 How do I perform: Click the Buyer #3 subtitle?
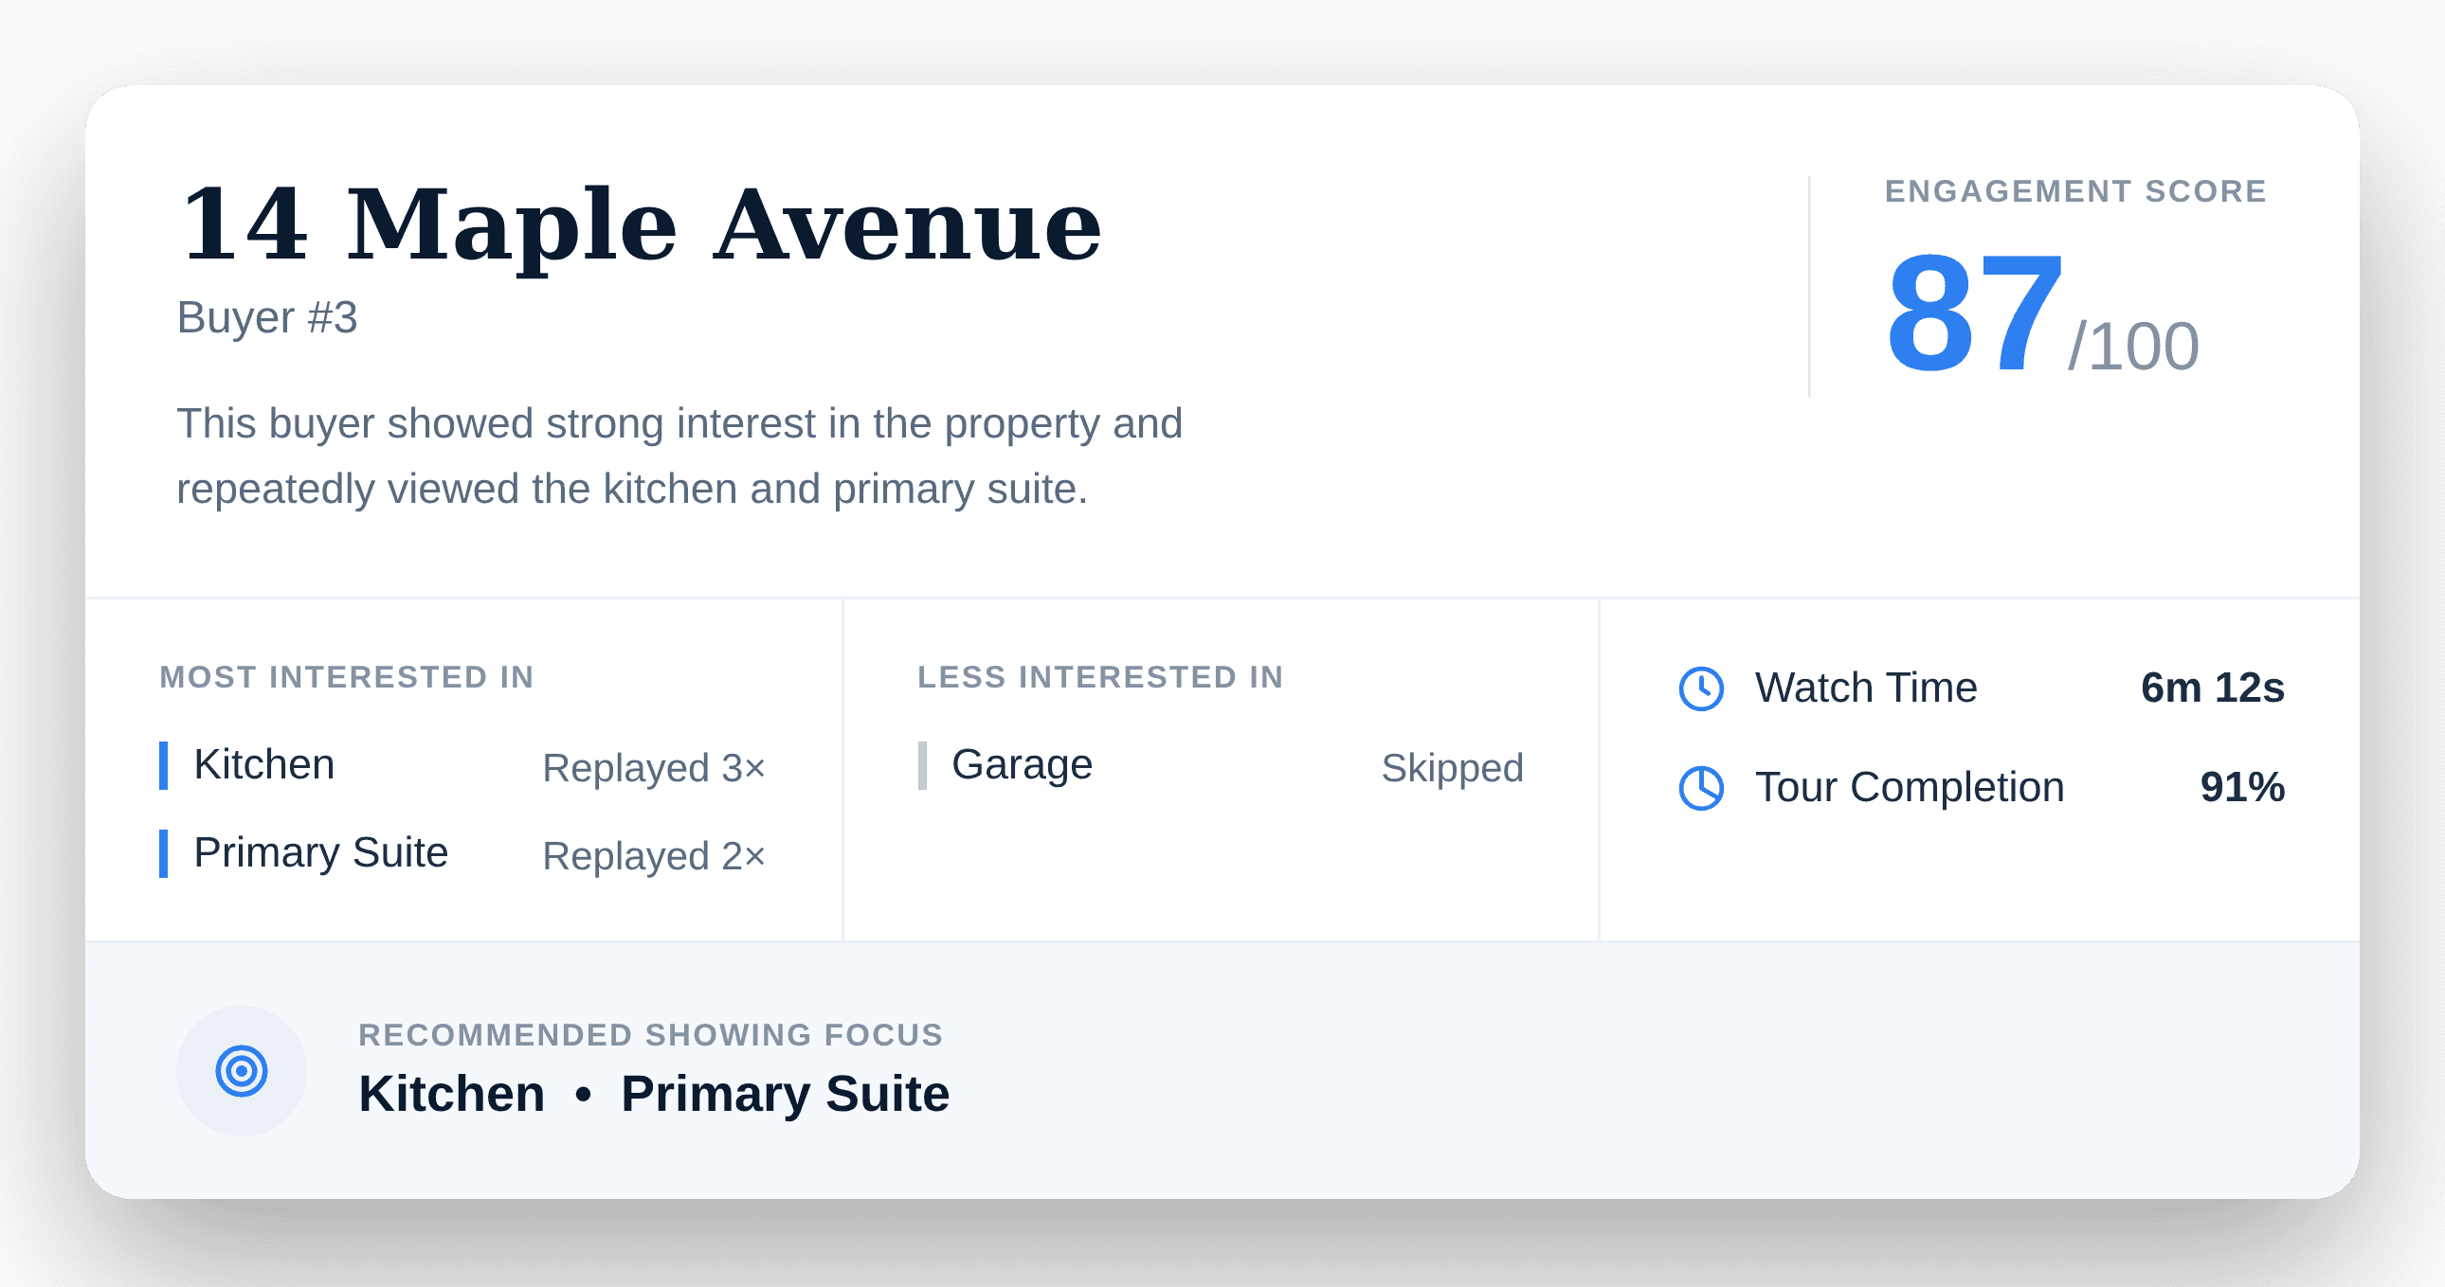click(x=266, y=316)
